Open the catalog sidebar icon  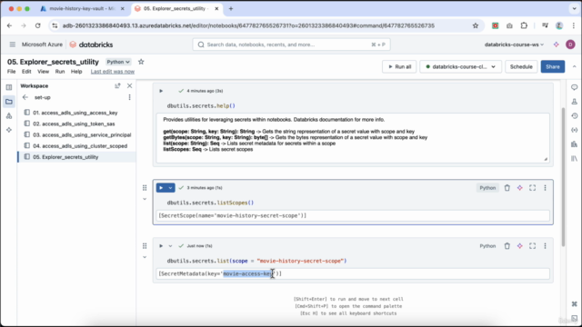coord(9,115)
